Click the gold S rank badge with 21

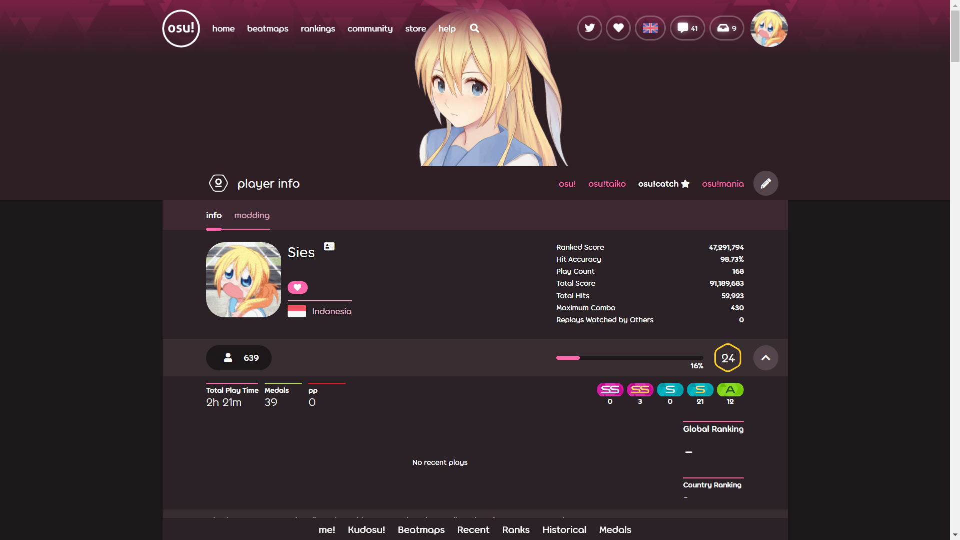(x=700, y=389)
